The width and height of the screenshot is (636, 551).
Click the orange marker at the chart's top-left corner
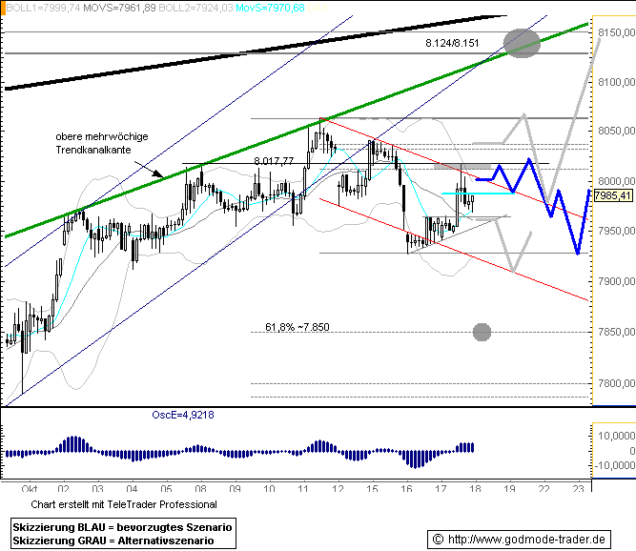click(x=3, y=9)
